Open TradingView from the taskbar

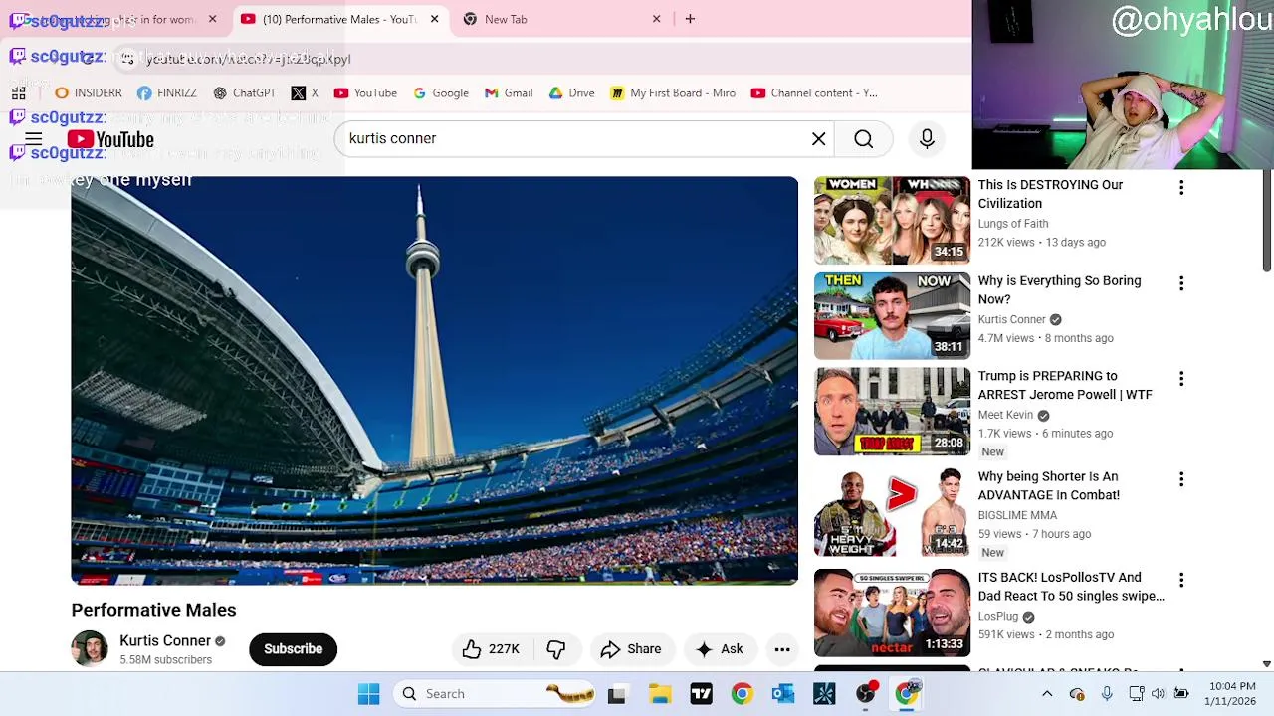(x=701, y=694)
